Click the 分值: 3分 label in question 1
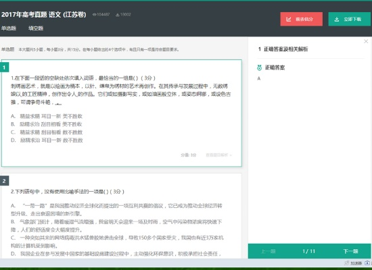This screenshot has height=270, width=372. pyautogui.click(x=189, y=155)
